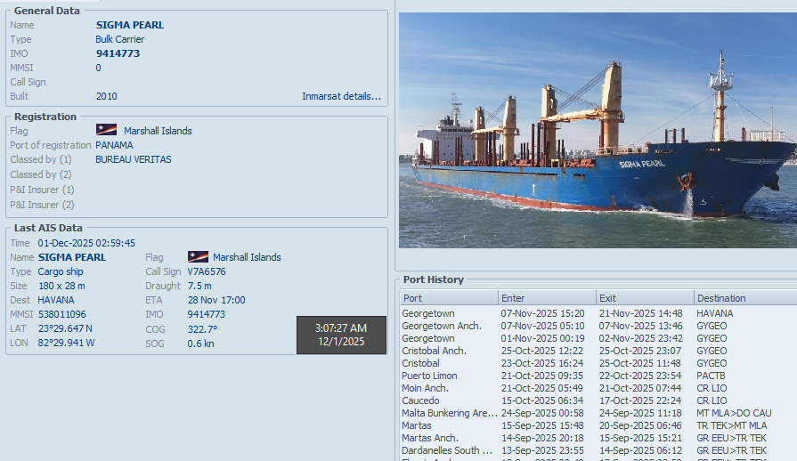Sort Port History by Port column

[x=449, y=298]
